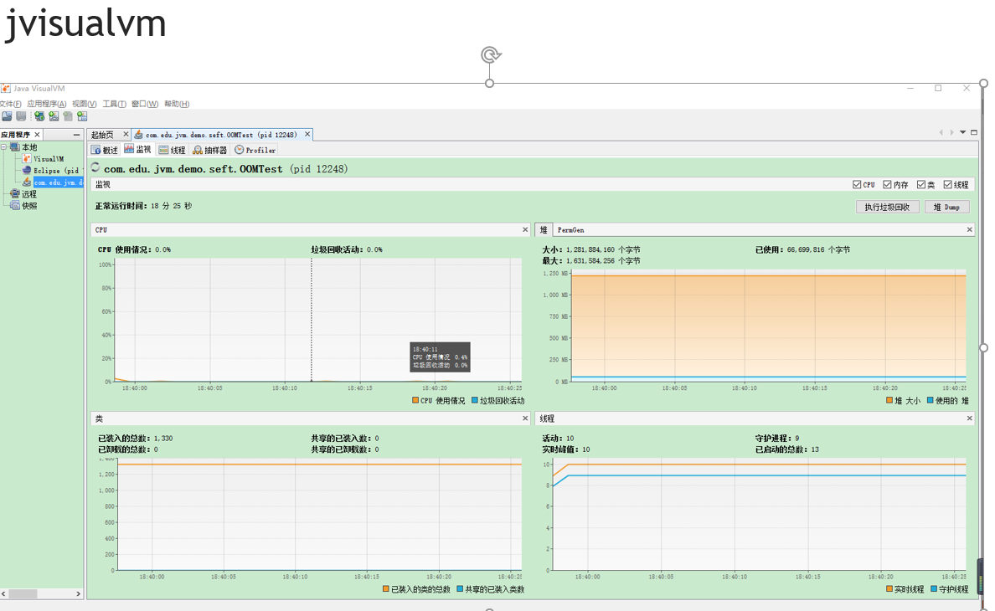Screen dimensions: 995x611
Task: Switch to the 起始页 tab
Action: point(102,135)
